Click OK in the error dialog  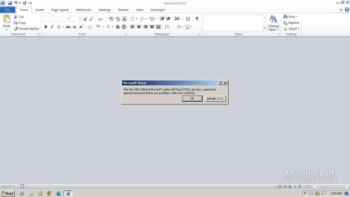pyautogui.click(x=192, y=99)
